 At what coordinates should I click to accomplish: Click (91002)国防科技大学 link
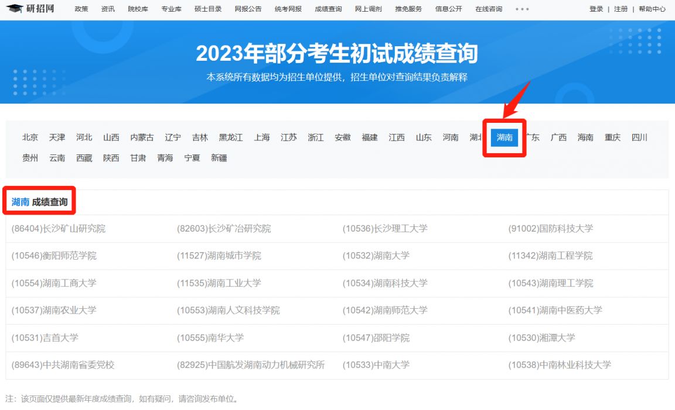(x=551, y=229)
